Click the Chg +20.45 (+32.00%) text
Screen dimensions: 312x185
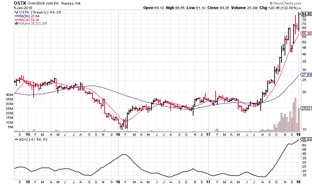click(x=278, y=8)
